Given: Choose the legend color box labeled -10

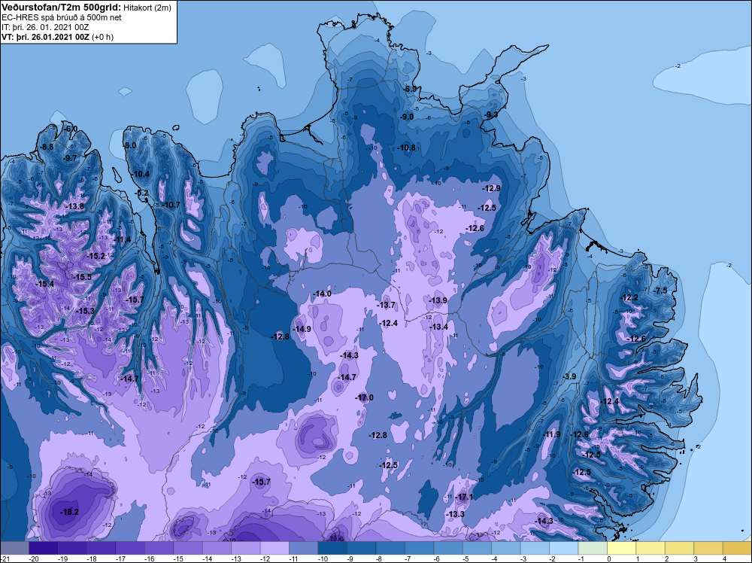Looking at the screenshot, I should point(332,548).
